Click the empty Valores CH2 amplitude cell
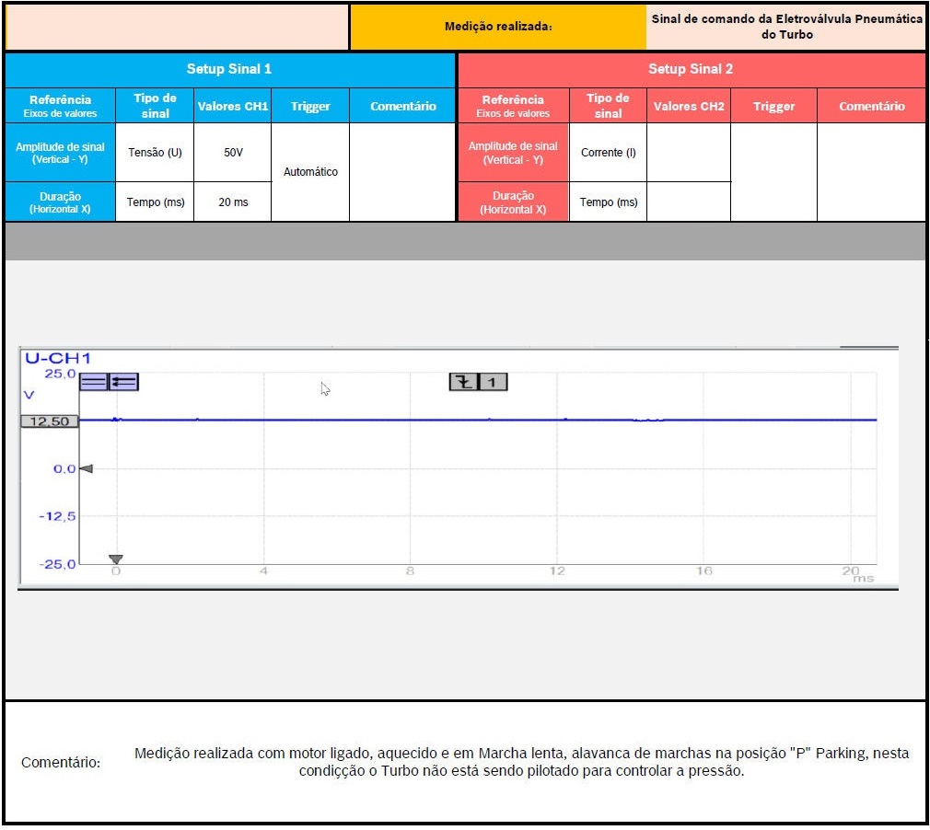This screenshot has height=830, width=930. (688, 152)
